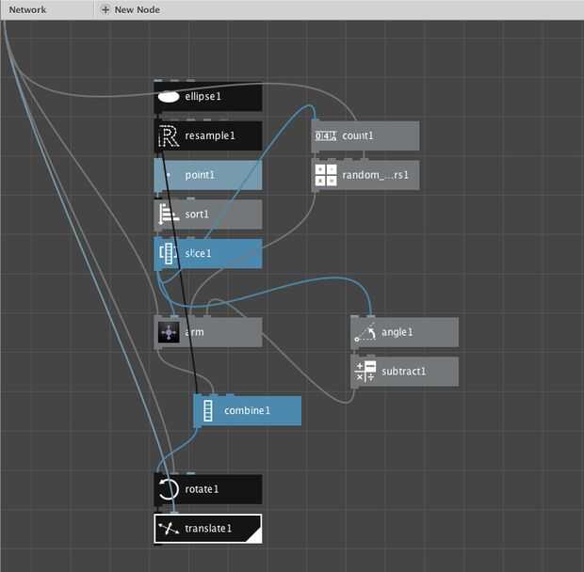Select the angle1 node label
The width and height of the screenshot is (584, 572).
click(x=397, y=332)
